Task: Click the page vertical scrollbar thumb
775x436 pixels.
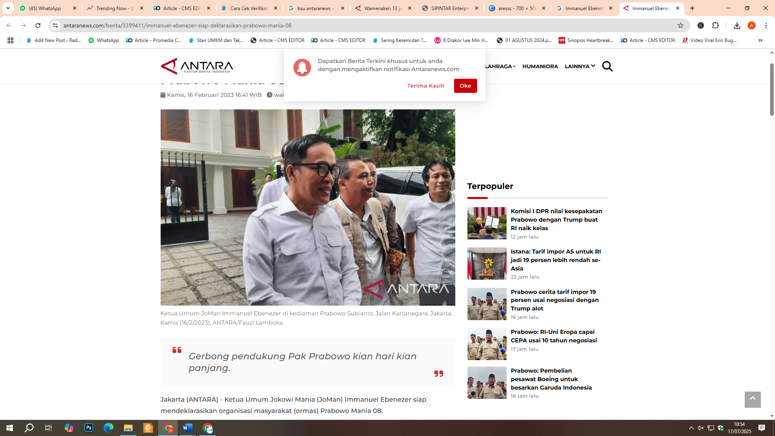Action: click(772, 89)
